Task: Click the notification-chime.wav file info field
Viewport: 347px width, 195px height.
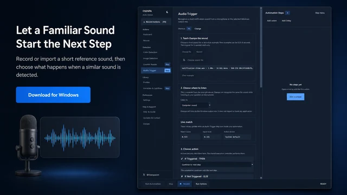Action: (x=217, y=68)
